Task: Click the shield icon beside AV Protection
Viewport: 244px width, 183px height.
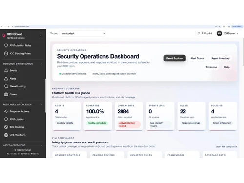Action: click(x=6, y=119)
